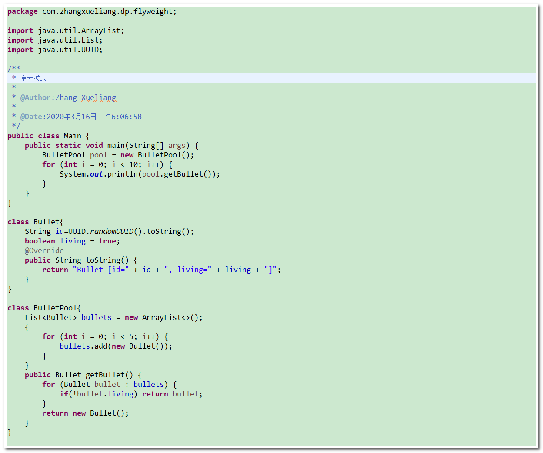Click the underlined word 'Xueliang'

click(x=99, y=98)
